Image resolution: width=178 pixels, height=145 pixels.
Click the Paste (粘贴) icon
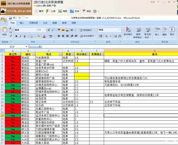tap(4, 31)
